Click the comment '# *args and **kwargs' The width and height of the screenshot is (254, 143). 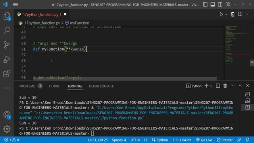tap(55, 43)
